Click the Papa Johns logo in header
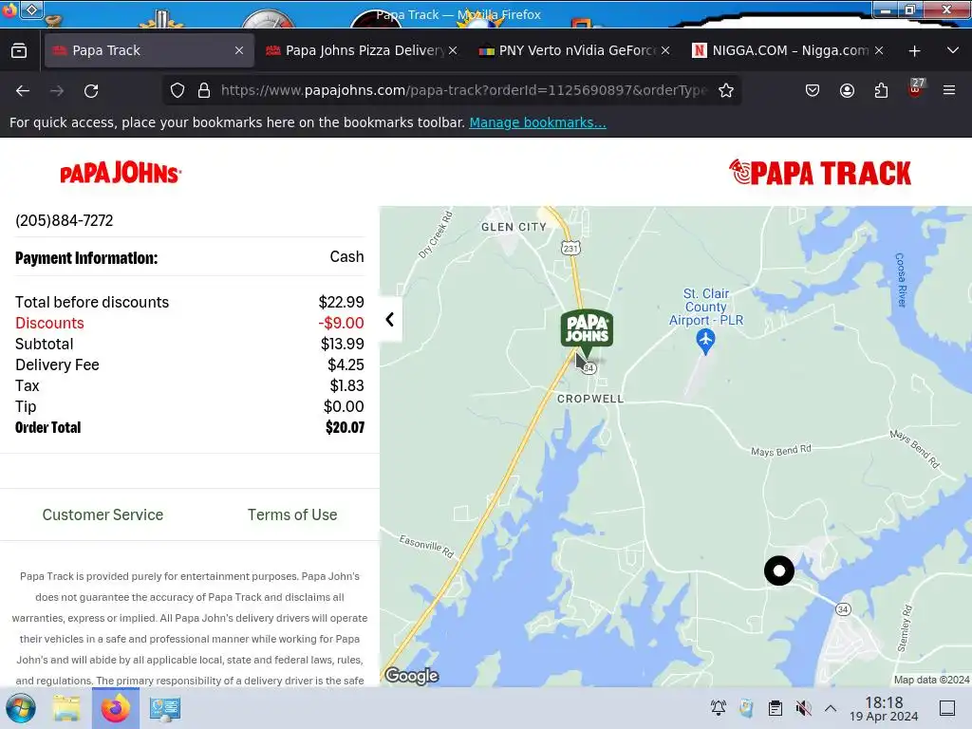The height and width of the screenshot is (729, 972). (x=121, y=173)
